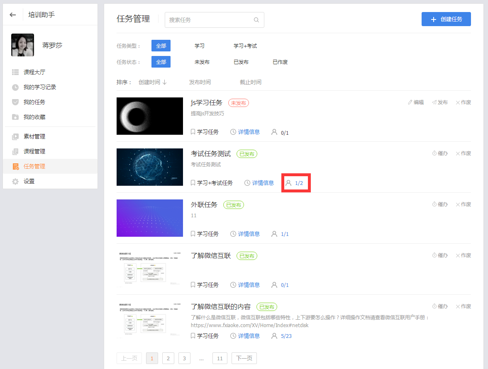
Task: Open 我的学习记录 in sidebar
Action: pyautogui.click(x=39, y=87)
